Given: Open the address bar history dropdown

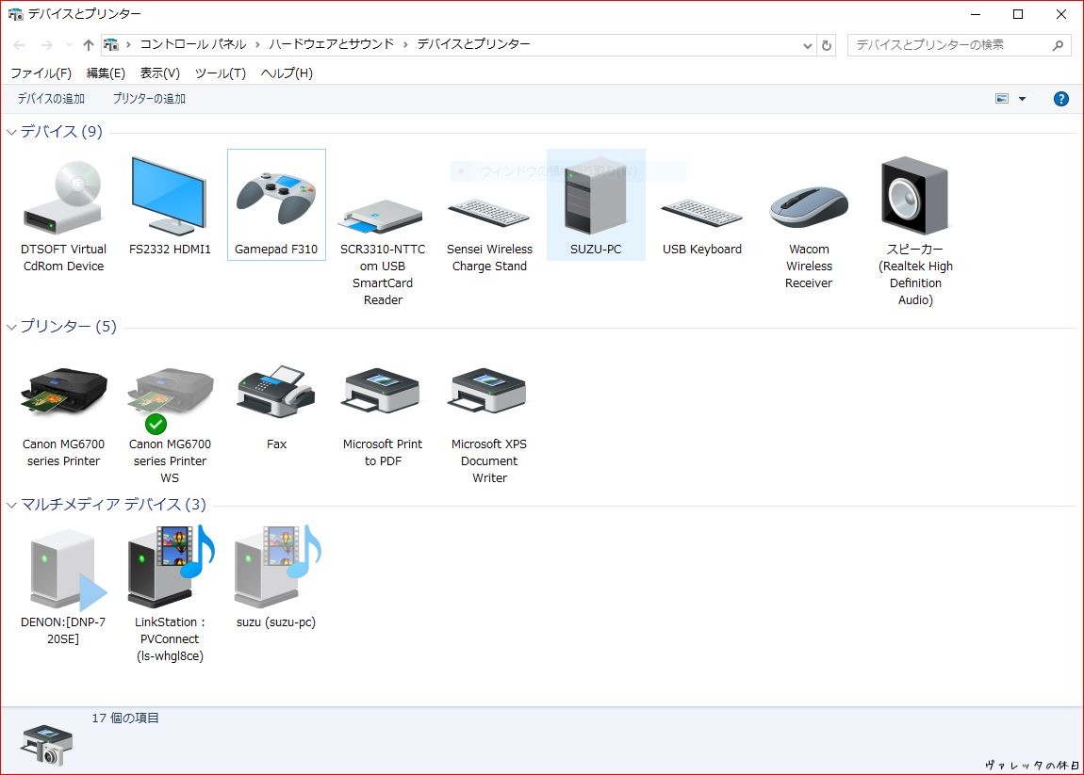Looking at the screenshot, I should [x=807, y=45].
